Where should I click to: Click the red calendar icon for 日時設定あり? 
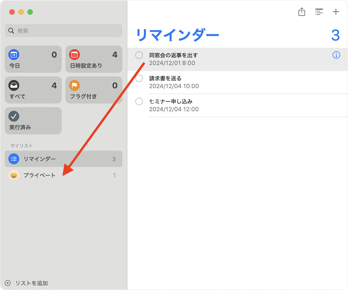pos(75,55)
